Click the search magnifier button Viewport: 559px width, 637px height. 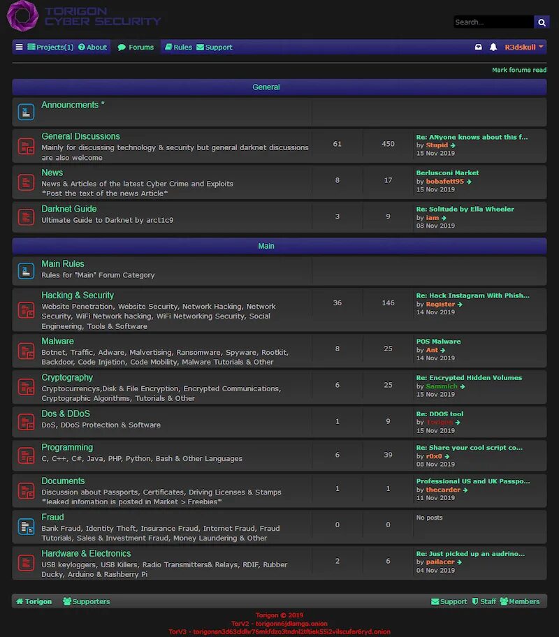point(542,22)
